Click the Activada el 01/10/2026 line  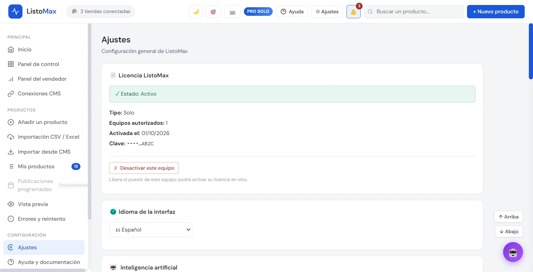tap(139, 133)
